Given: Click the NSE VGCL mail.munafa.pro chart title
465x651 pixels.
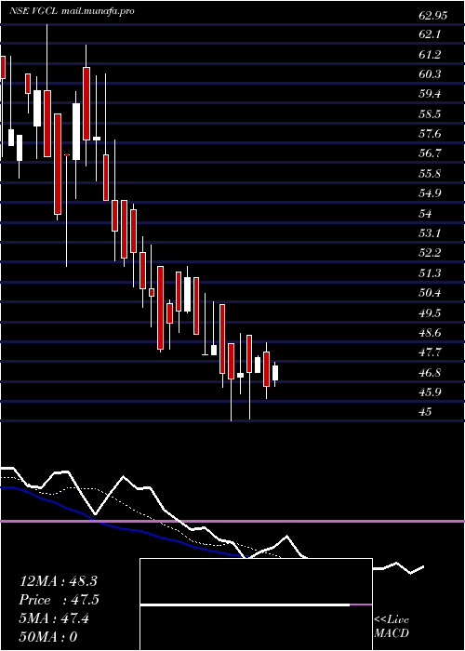Looking at the screenshot, I should [72, 11].
